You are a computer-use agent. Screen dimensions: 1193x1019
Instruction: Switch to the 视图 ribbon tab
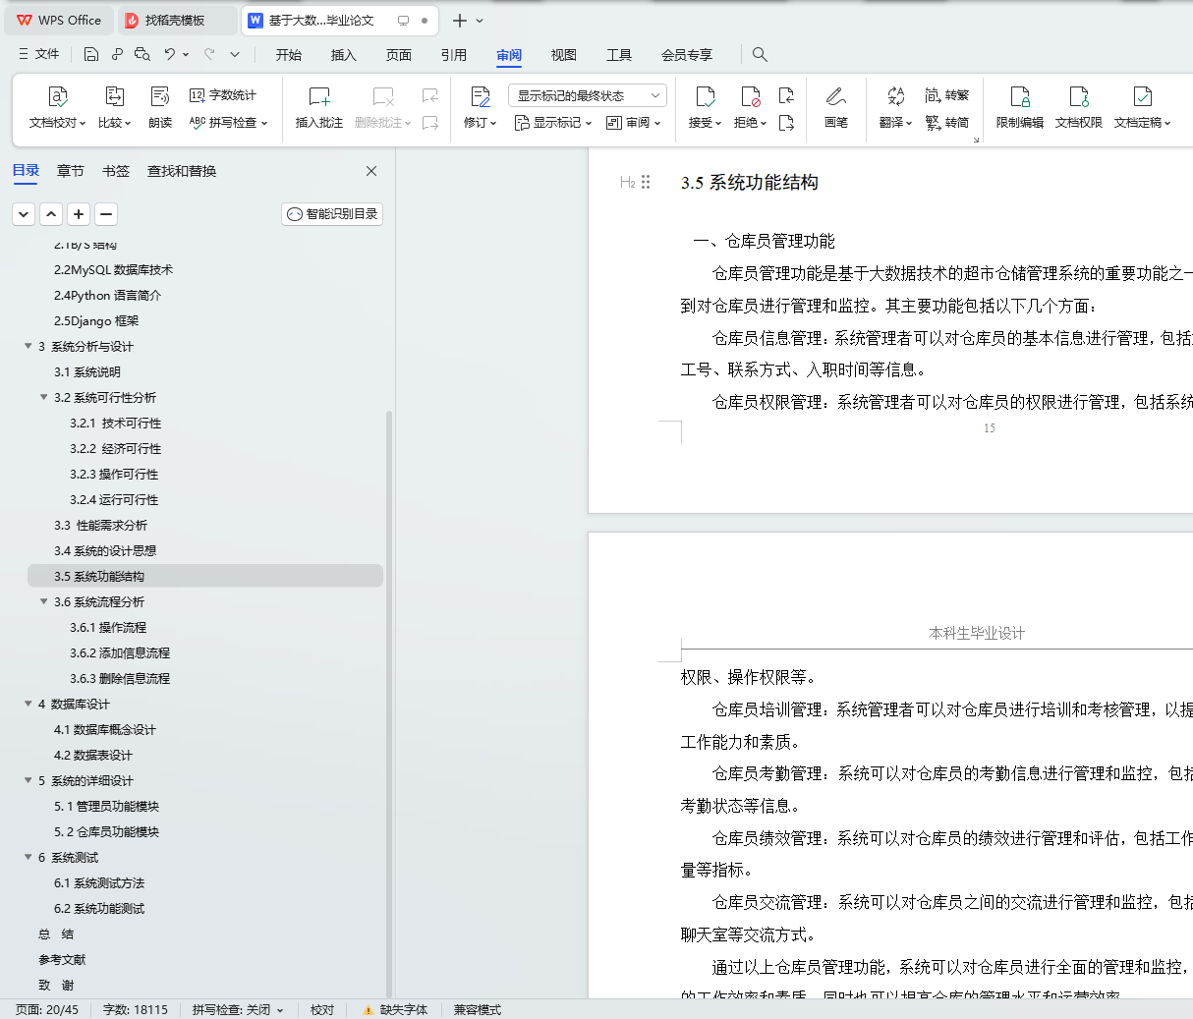[564, 55]
